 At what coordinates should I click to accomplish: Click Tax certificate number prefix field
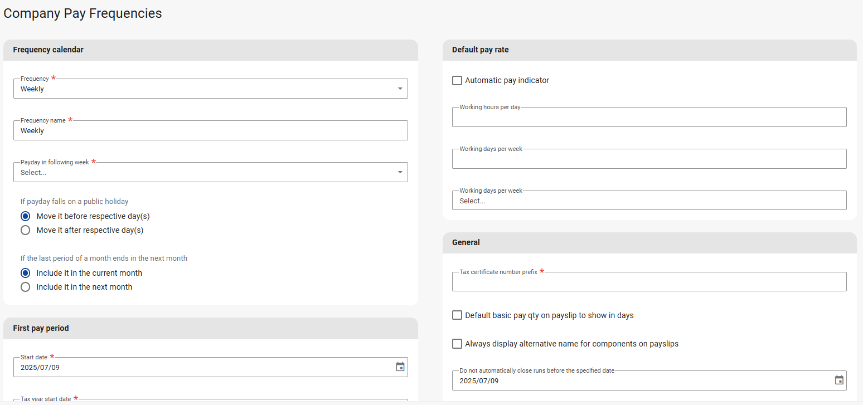[648, 282]
